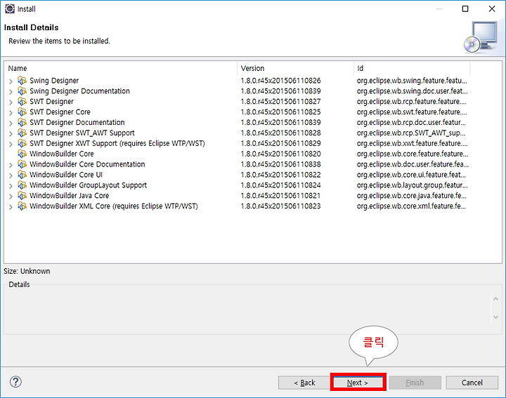Click id org.eclipse.wb.core.ui.feature.feat...
This screenshot has height=398, width=506.
coord(411,175)
